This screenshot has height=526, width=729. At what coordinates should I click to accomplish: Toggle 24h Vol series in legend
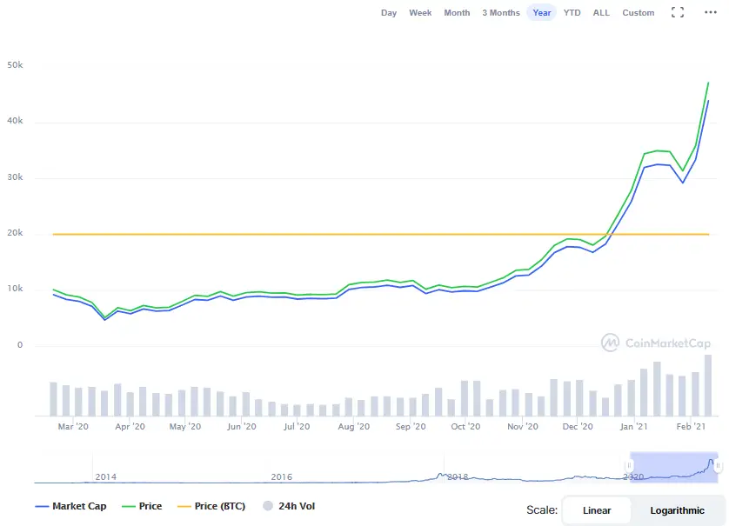[289, 506]
